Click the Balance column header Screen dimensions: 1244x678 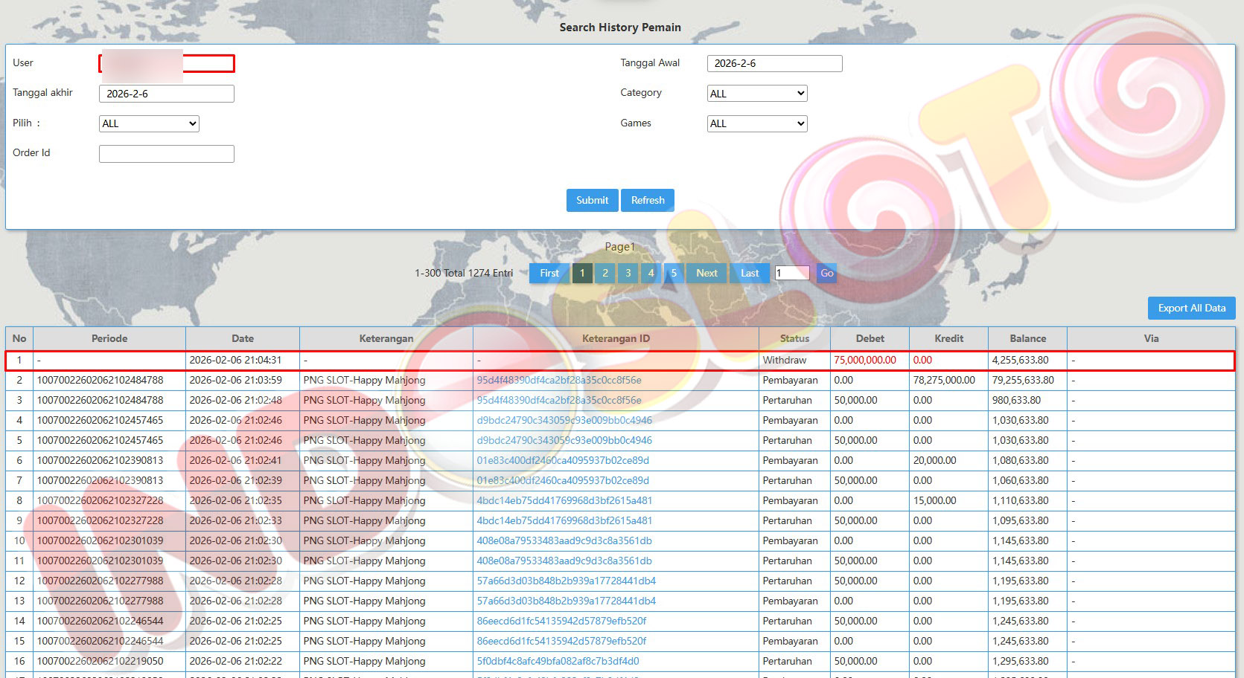(x=1027, y=338)
